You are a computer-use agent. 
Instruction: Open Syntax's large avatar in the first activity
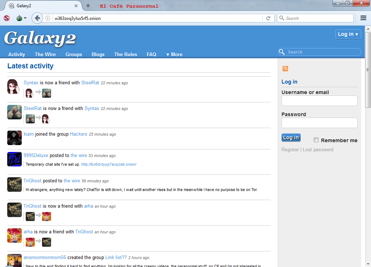(x=14, y=86)
